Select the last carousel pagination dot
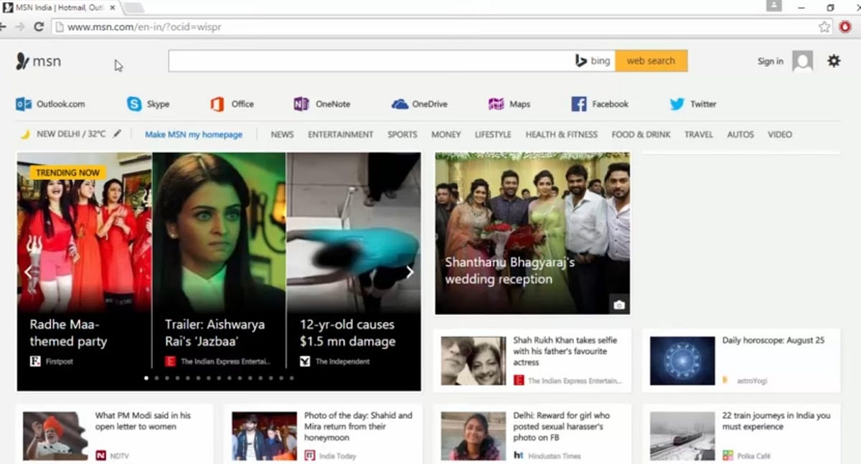Image resolution: width=861 pixels, height=464 pixels. (291, 377)
